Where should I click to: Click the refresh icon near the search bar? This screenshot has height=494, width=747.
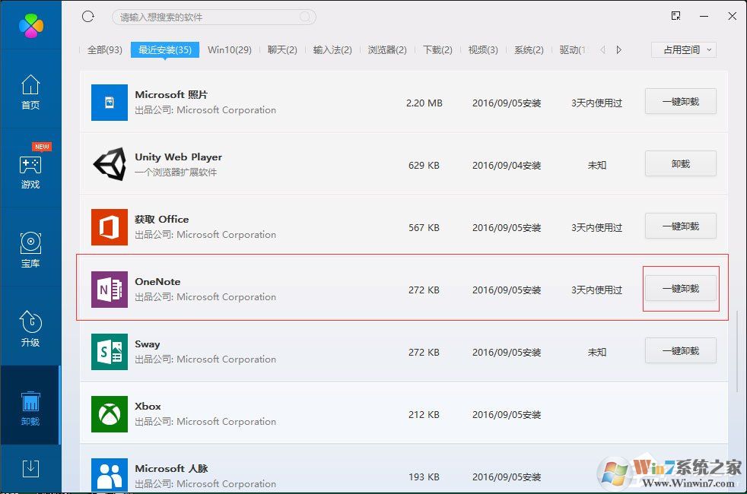tap(87, 16)
